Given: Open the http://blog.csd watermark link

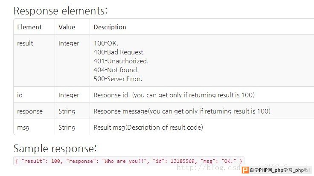Looking at the screenshot, I should (x=209, y=167).
